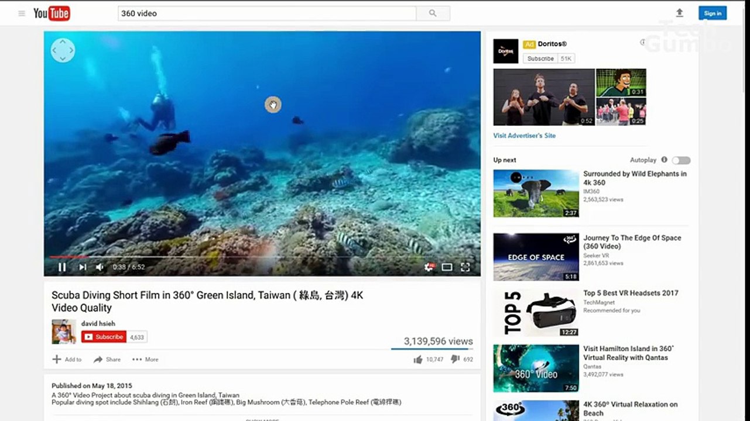The height and width of the screenshot is (421, 750).
Task: Click the Seeker VR channel name
Action: coord(596,256)
